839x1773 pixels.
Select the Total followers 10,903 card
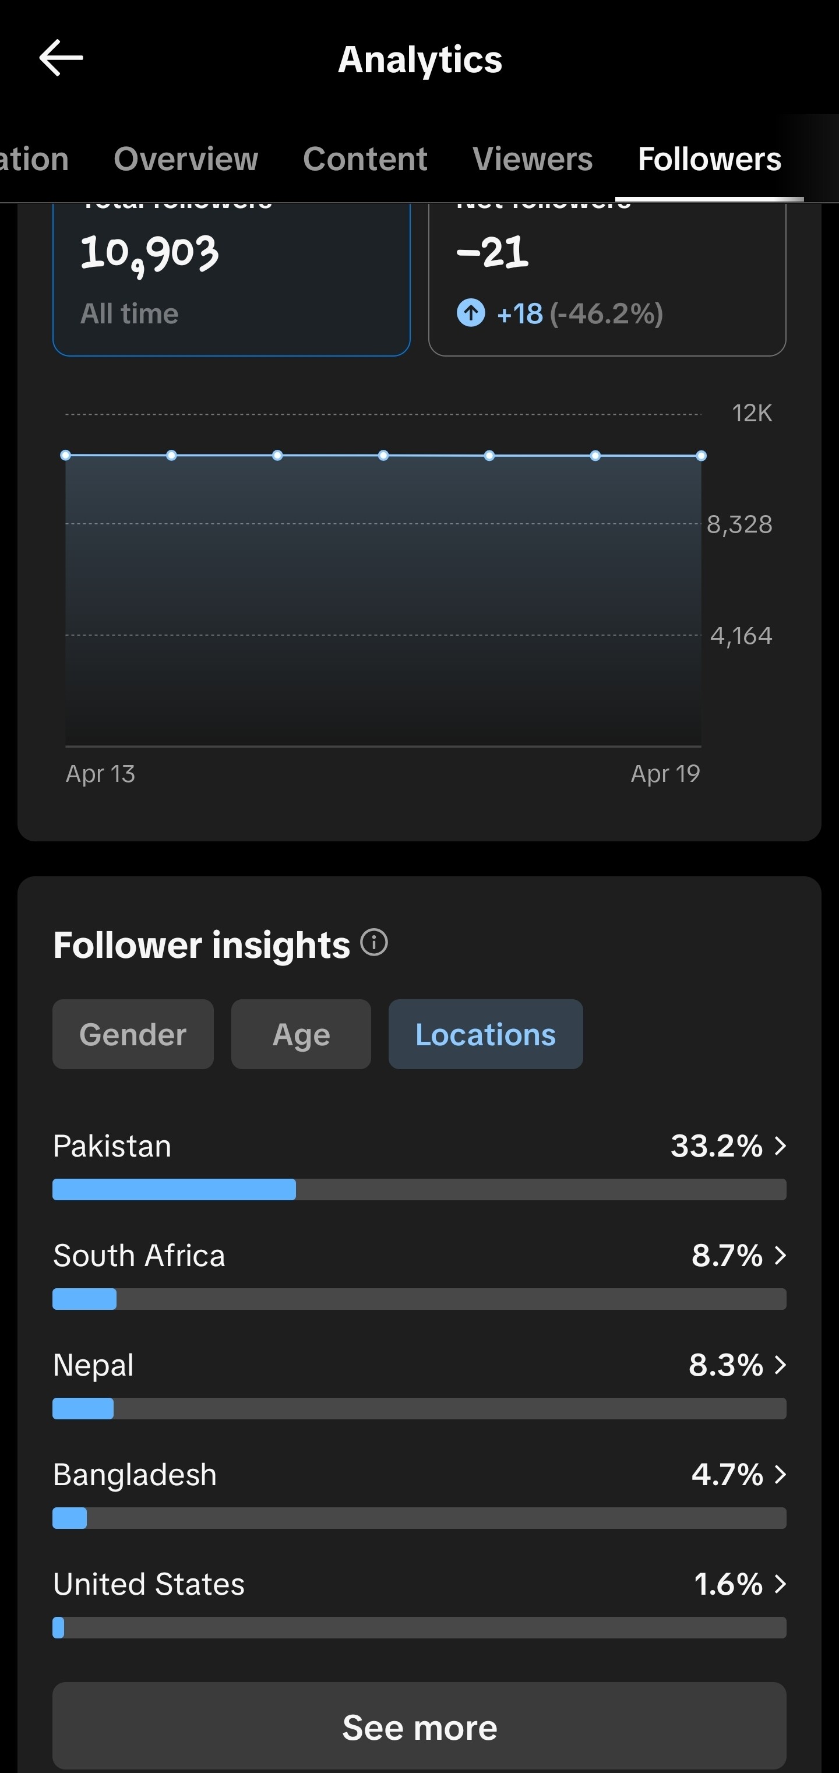pyautogui.click(x=231, y=280)
